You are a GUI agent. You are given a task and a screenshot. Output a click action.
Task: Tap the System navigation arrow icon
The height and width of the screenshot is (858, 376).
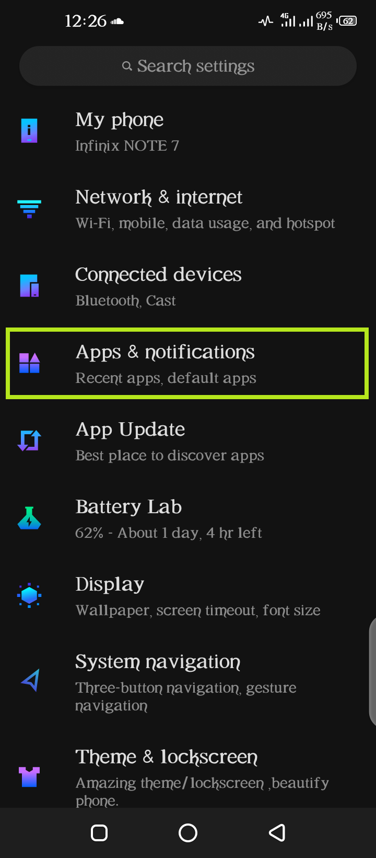point(30,680)
